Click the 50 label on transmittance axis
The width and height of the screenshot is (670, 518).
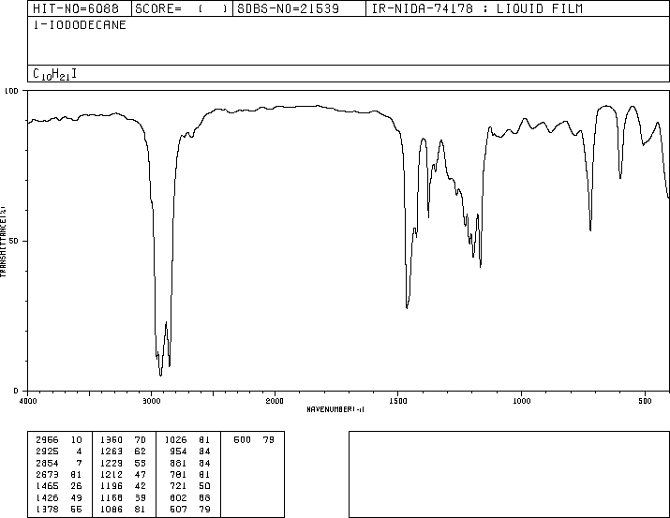pyautogui.click(x=14, y=241)
